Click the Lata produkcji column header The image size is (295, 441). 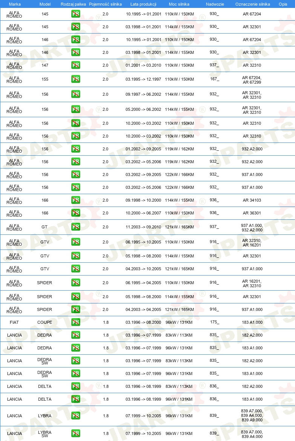[143, 4]
